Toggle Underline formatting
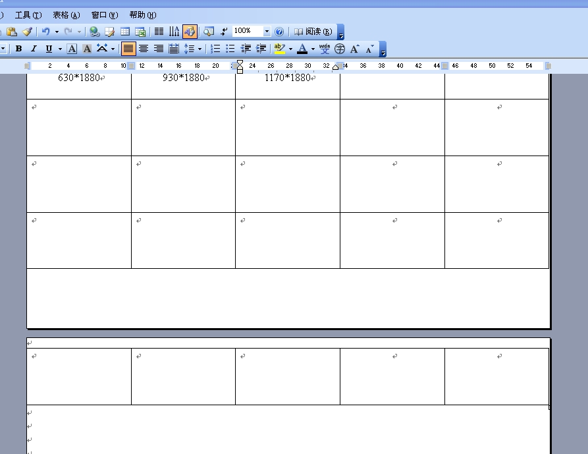 tap(49, 49)
